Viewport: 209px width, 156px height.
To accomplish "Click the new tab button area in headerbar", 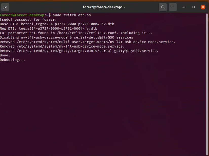I will click(5, 7).
